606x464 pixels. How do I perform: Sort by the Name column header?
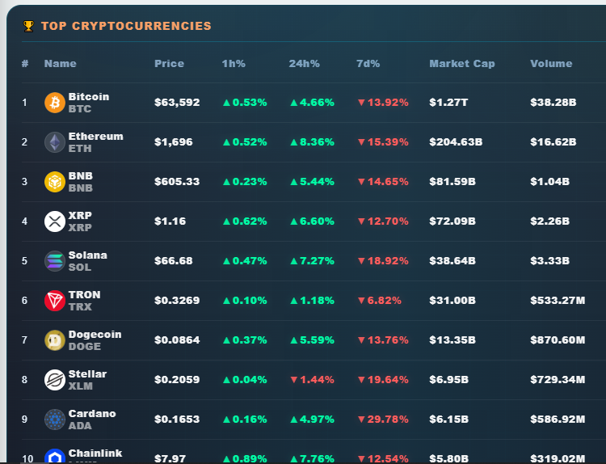click(x=61, y=63)
